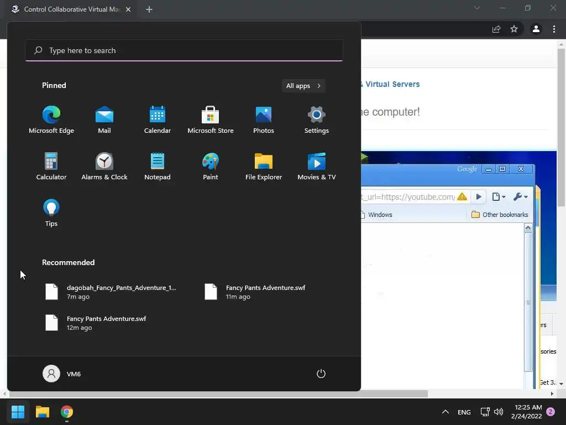
Task: Bookmark this page with the star icon
Action: 514,29
